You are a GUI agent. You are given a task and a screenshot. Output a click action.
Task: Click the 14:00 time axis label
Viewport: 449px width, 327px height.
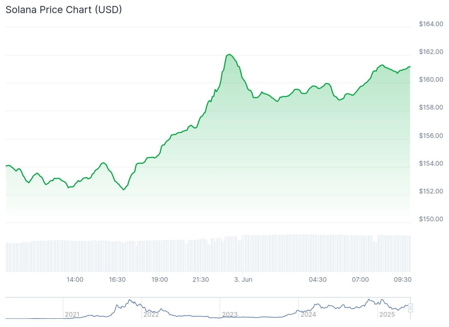coord(75,280)
